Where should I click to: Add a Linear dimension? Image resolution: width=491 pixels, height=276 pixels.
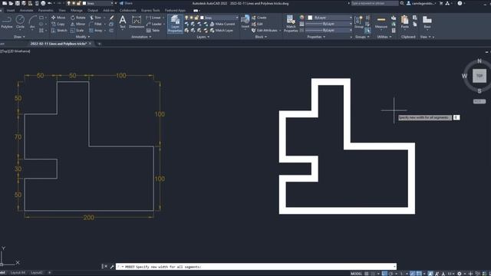click(x=153, y=18)
